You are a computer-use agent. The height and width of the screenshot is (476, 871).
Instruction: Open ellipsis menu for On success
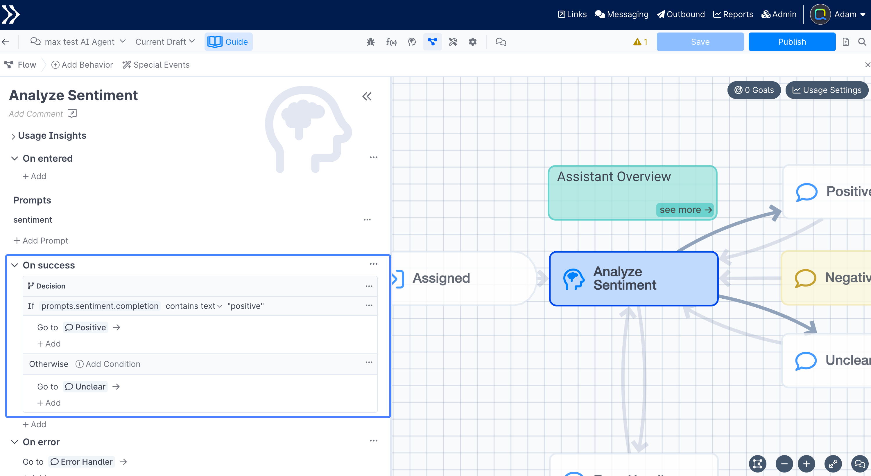(x=374, y=264)
